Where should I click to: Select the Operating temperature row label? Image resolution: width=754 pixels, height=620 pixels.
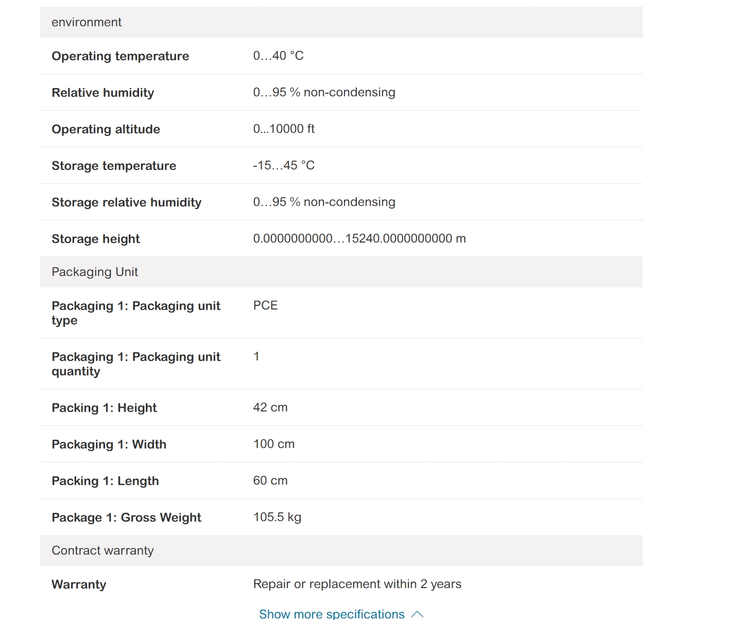[x=120, y=56]
